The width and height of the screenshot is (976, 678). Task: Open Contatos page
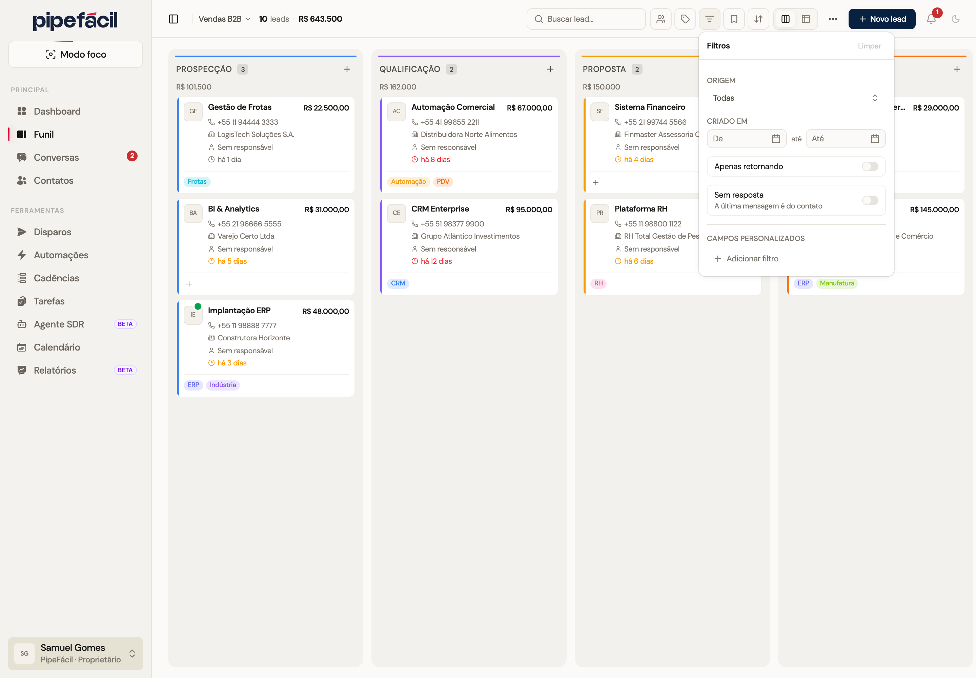pyautogui.click(x=76, y=181)
